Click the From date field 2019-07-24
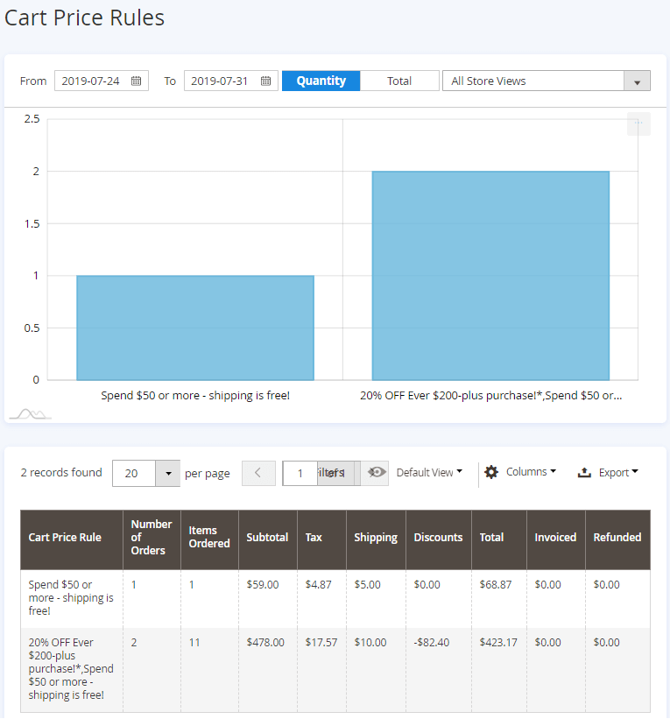Screen dimensions: 670x719 (x=102, y=81)
